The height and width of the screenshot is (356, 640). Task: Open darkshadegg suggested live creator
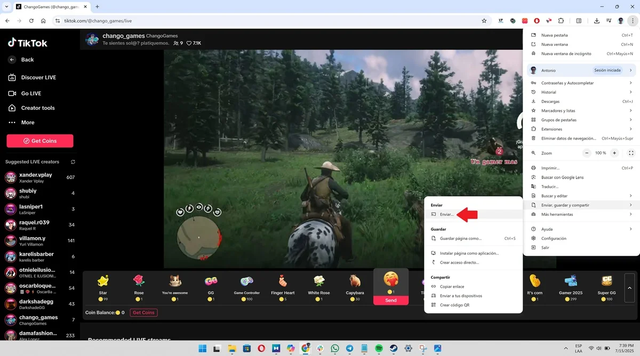(40, 304)
